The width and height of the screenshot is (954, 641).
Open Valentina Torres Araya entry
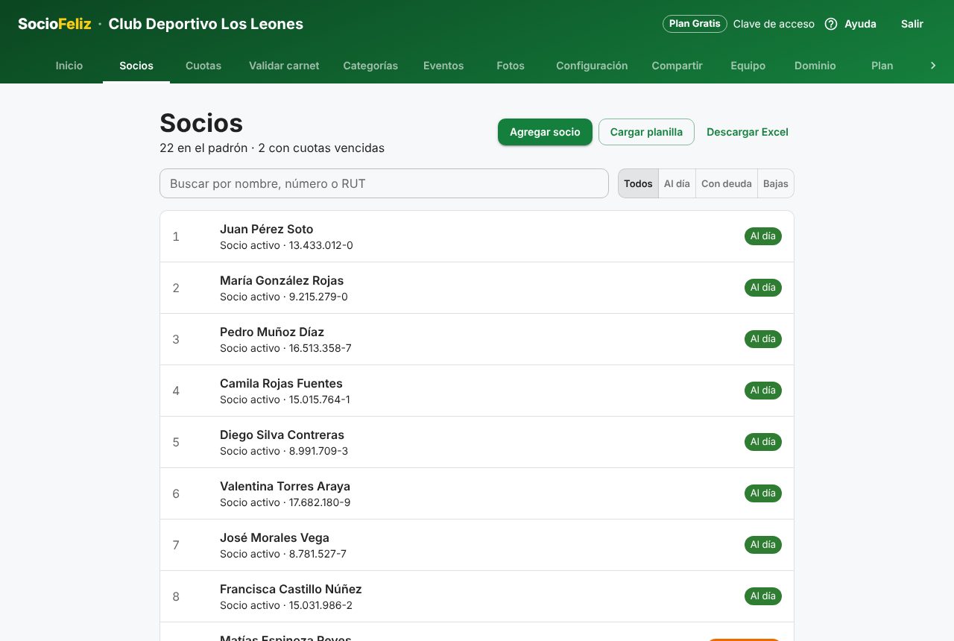477,493
